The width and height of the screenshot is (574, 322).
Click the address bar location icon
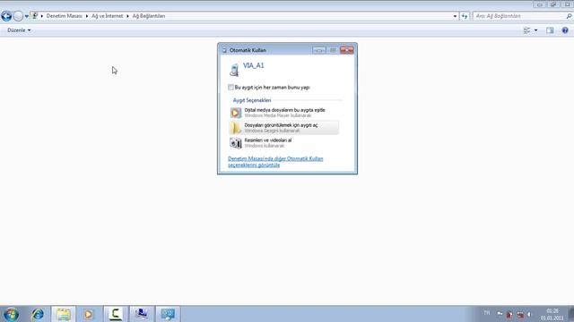click(x=34, y=16)
